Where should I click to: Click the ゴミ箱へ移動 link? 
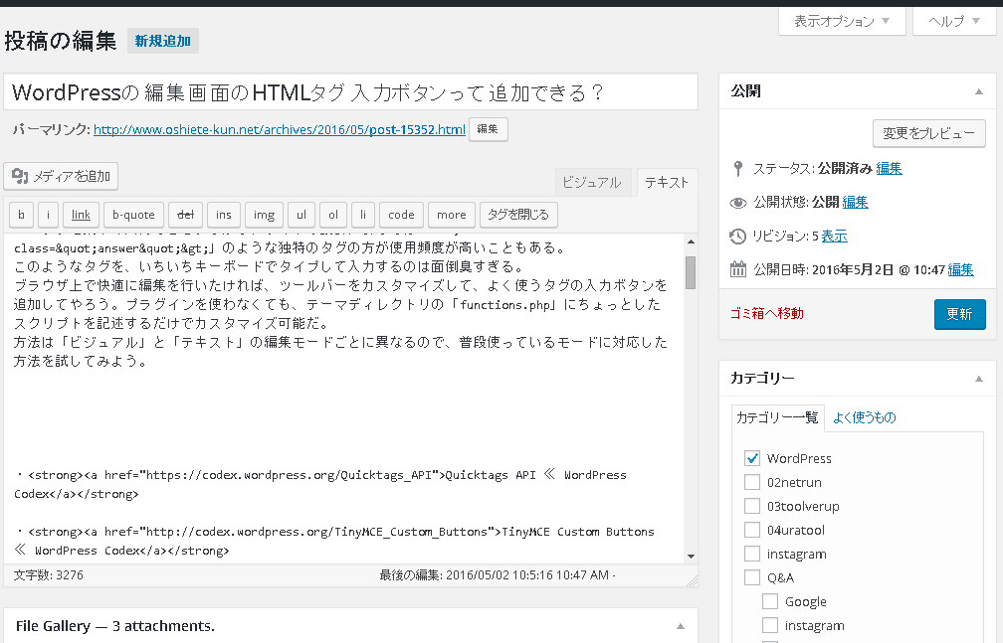click(767, 314)
